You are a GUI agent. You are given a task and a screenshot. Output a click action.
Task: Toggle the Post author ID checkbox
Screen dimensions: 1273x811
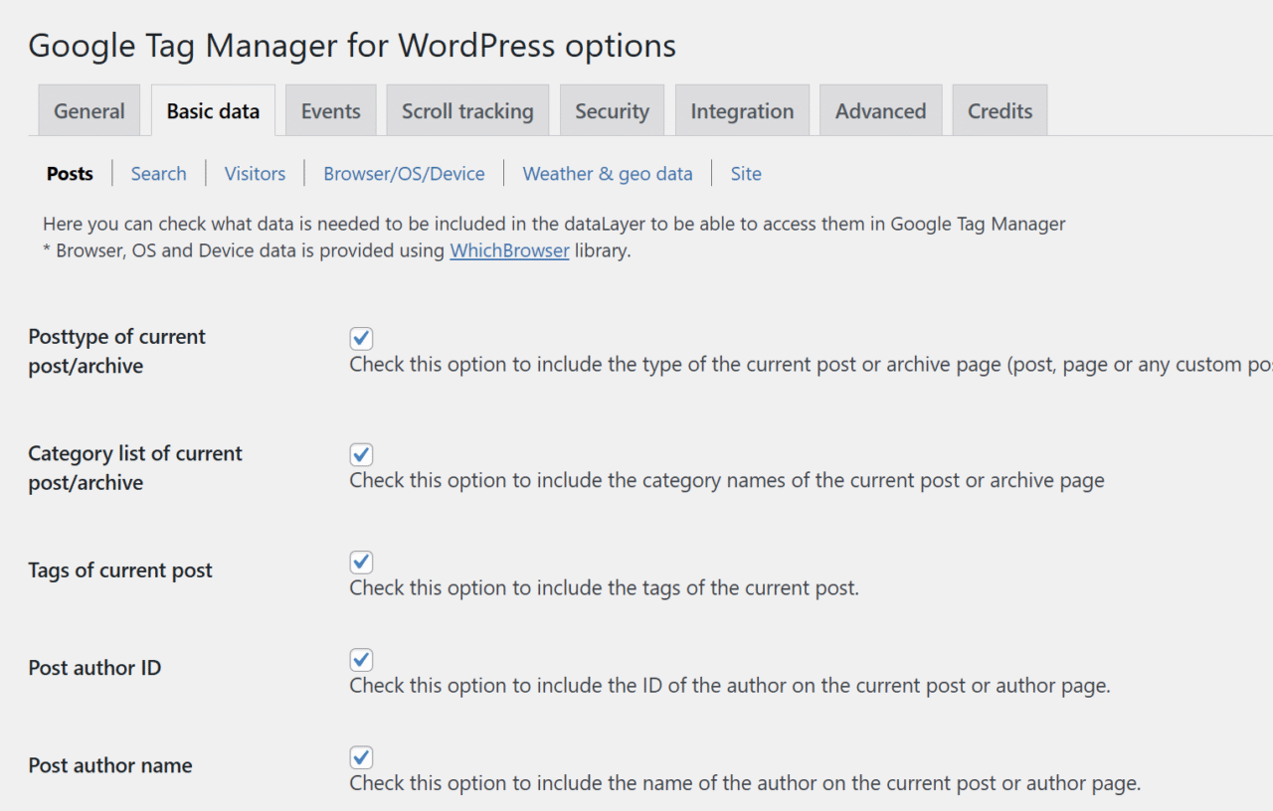361,659
